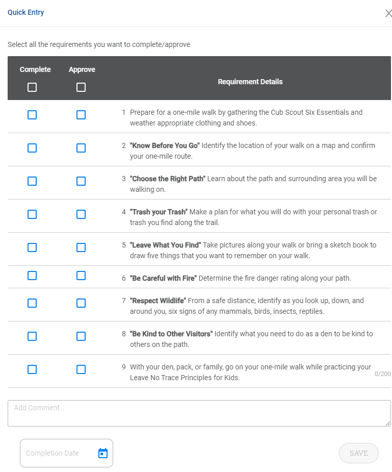392x472 pixels.
Task: Check the Approve all header checkbox
Action: click(81, 87)
